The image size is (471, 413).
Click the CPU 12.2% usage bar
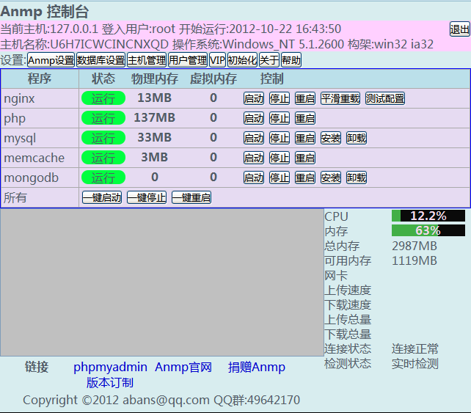click(428, 216)
